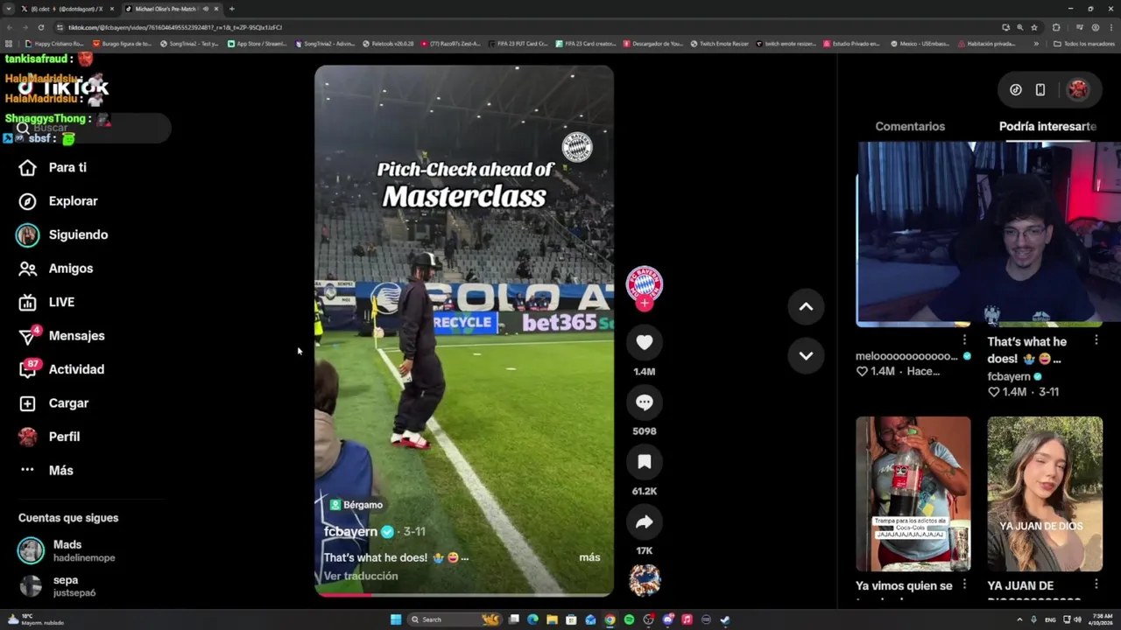Viewport: 1121px width, 630px height.
Task: Open Mads followed account
Action: (x=67, y=550)
